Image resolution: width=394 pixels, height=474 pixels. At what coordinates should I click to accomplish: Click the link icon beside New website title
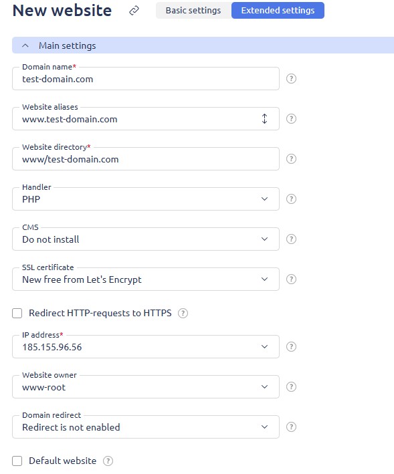[134, 10]
